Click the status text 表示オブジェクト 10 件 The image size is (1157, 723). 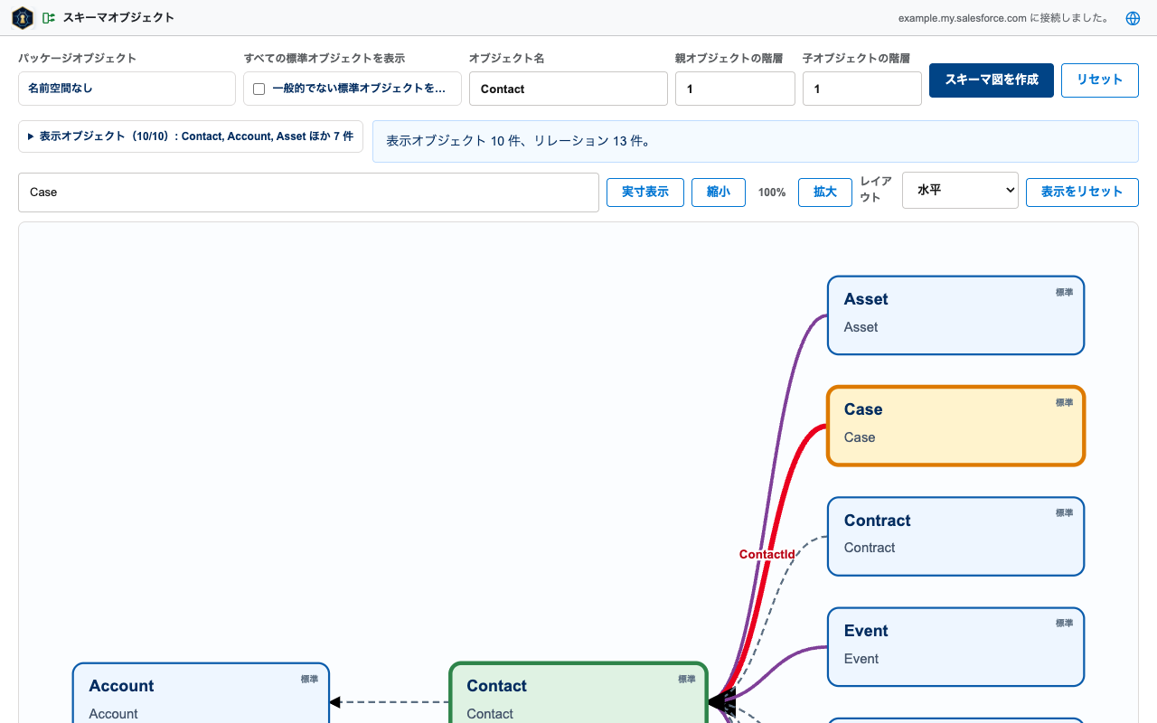[519, 141]
